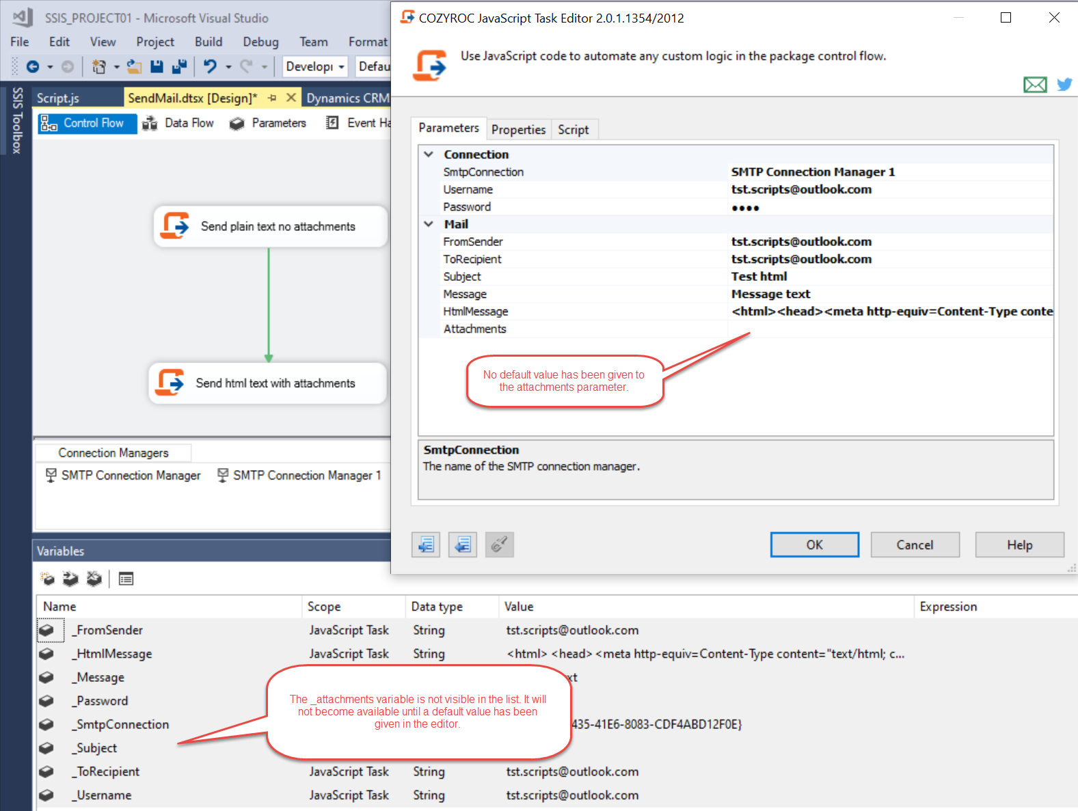Pin the SendMail.dtsx tab
Image resolution: width=1078 pixels, height=811 pixels.
(272, 98)
